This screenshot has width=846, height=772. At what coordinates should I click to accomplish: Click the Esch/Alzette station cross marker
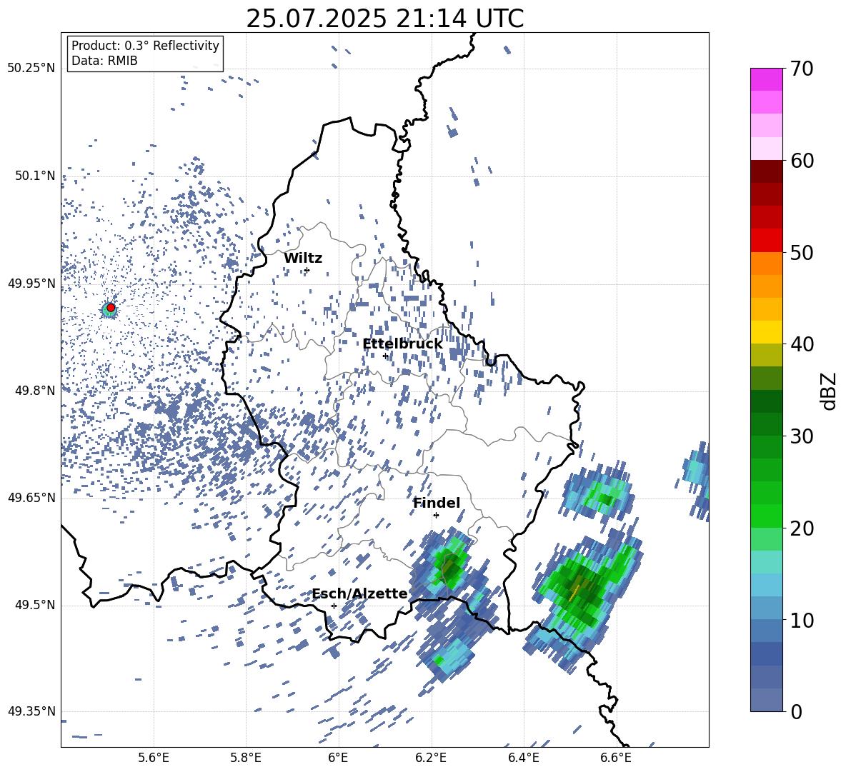tap(334, 606)
